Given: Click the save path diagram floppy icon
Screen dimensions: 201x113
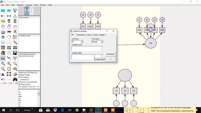Looking at the screenshot, I should click(x=15, y=53).
